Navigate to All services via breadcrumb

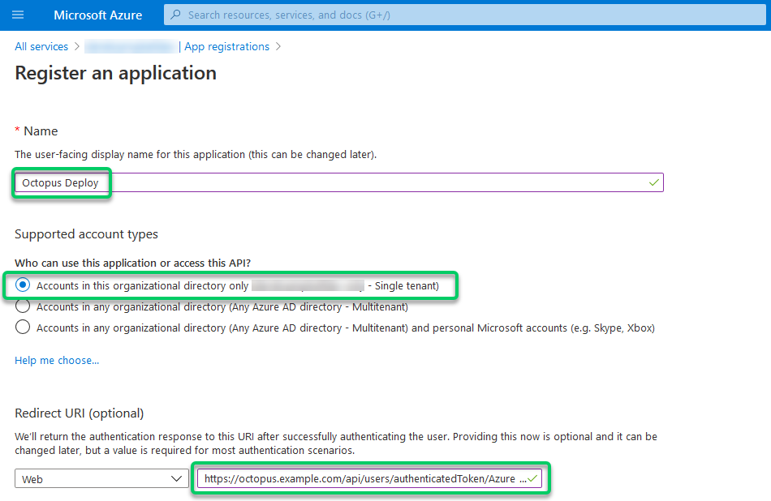[x=41, y=46]
